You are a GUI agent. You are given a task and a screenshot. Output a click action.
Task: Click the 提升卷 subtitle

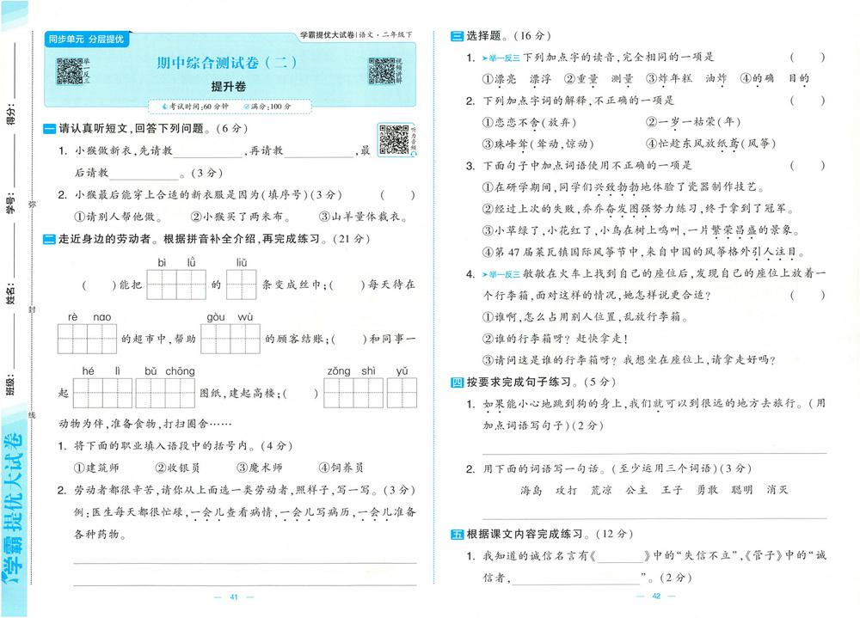pos(228,87)
